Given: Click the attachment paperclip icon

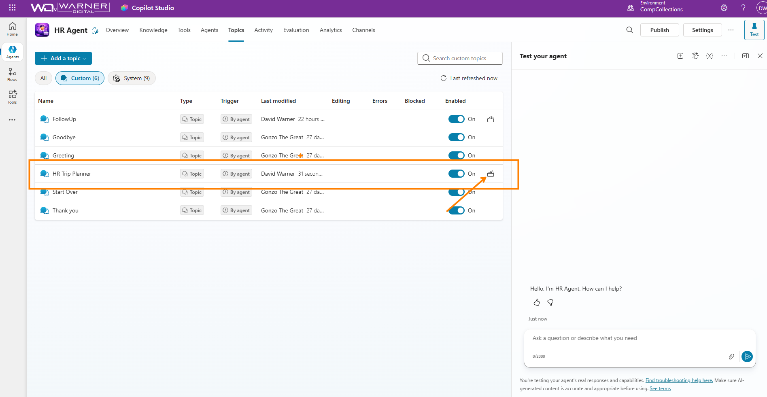Looking at the screenshot, I should click(x=731, y=357).
